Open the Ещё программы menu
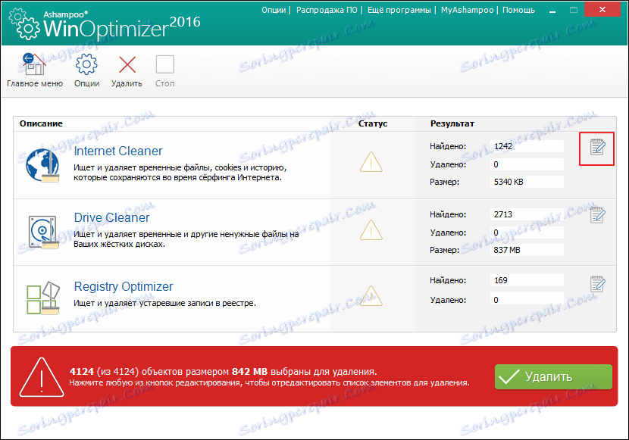This screenshot has width=629, height=440. [x=399, y=10]
